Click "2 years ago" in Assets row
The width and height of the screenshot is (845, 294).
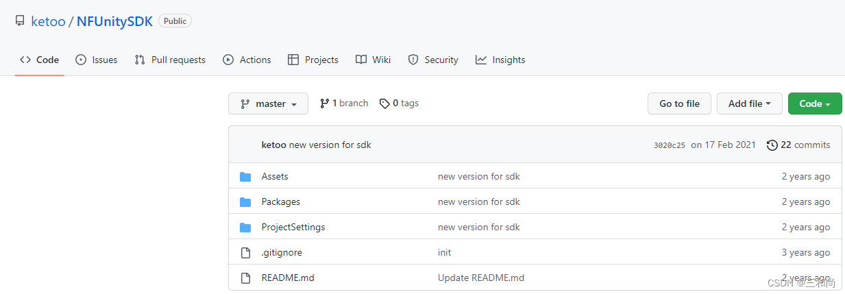tap(806, 176)
